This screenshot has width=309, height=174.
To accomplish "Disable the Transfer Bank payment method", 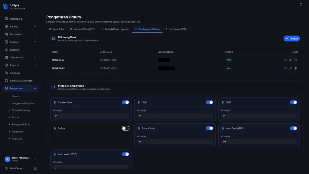I will [x=125, y=102].
